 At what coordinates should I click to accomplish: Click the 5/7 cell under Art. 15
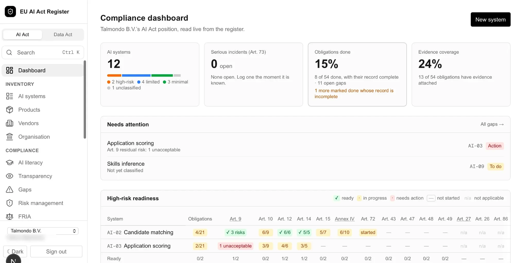click(x=323, y=232)
